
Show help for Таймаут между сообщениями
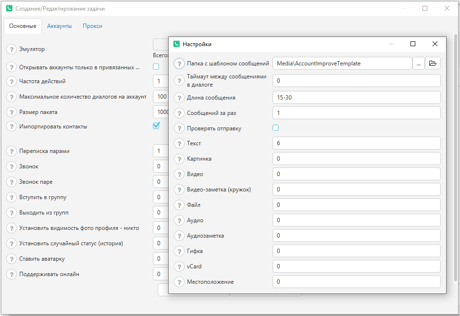pos(179,80)
